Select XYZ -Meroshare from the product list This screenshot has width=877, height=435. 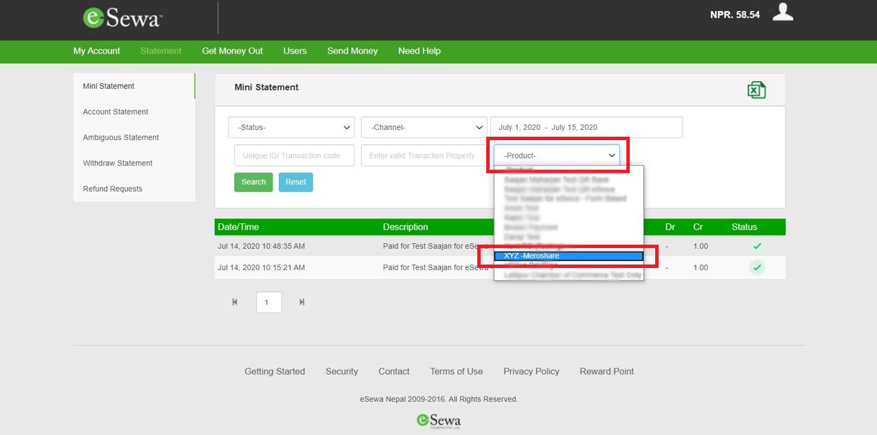click(x=568, y=255)
